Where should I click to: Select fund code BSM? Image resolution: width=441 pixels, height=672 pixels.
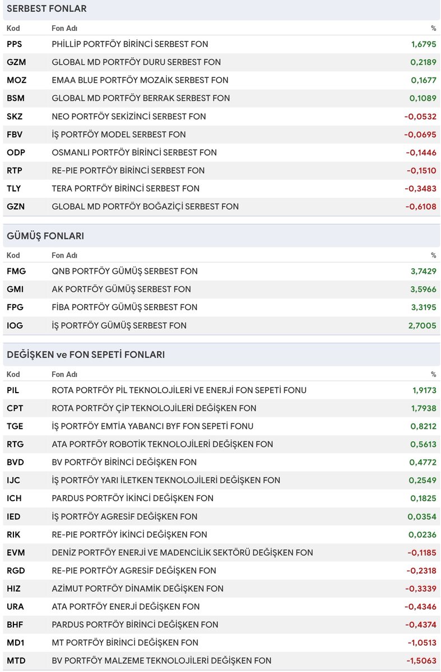[x=16, y=98]
